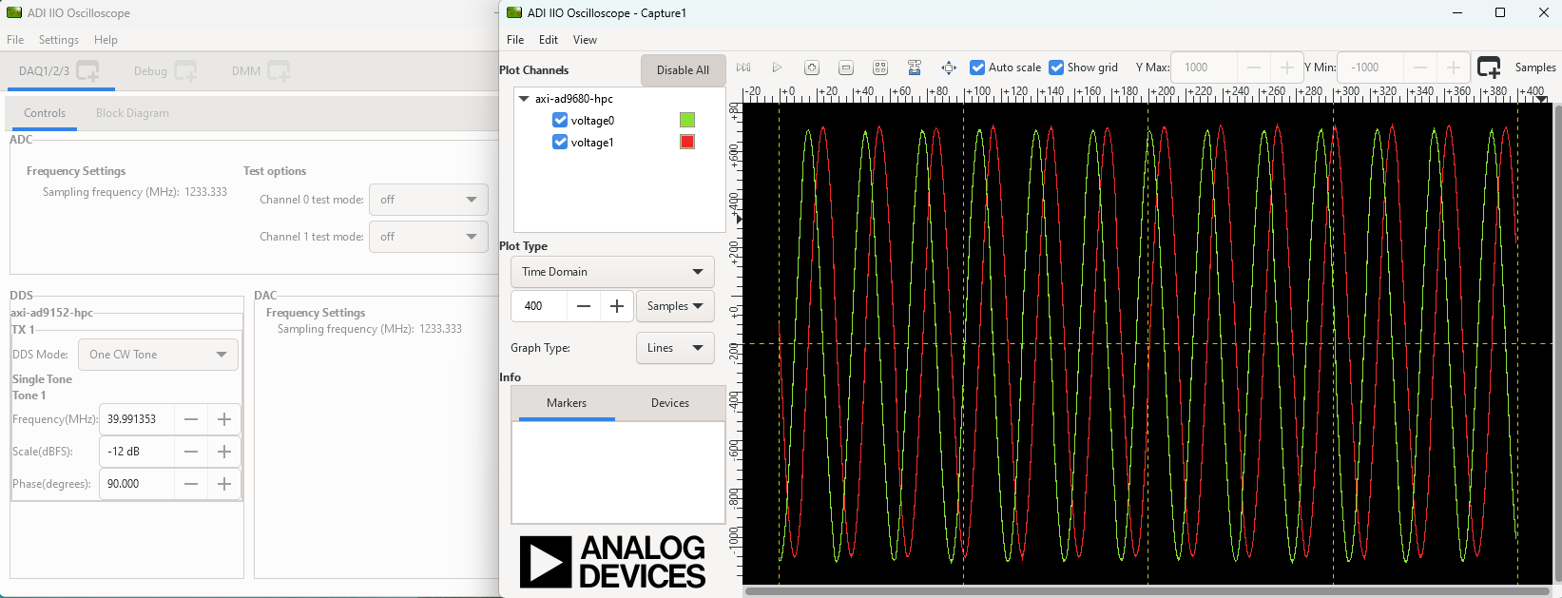Click the zoom to fit icon

coord(880,68)
